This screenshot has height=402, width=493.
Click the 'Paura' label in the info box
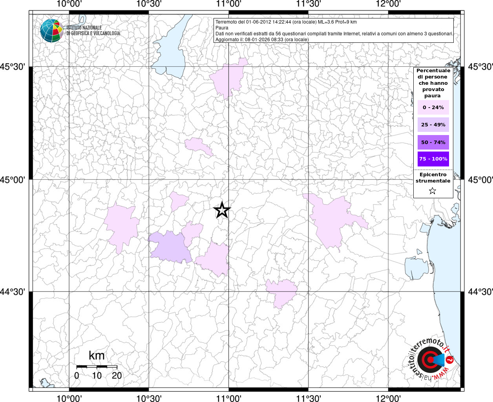222,28
